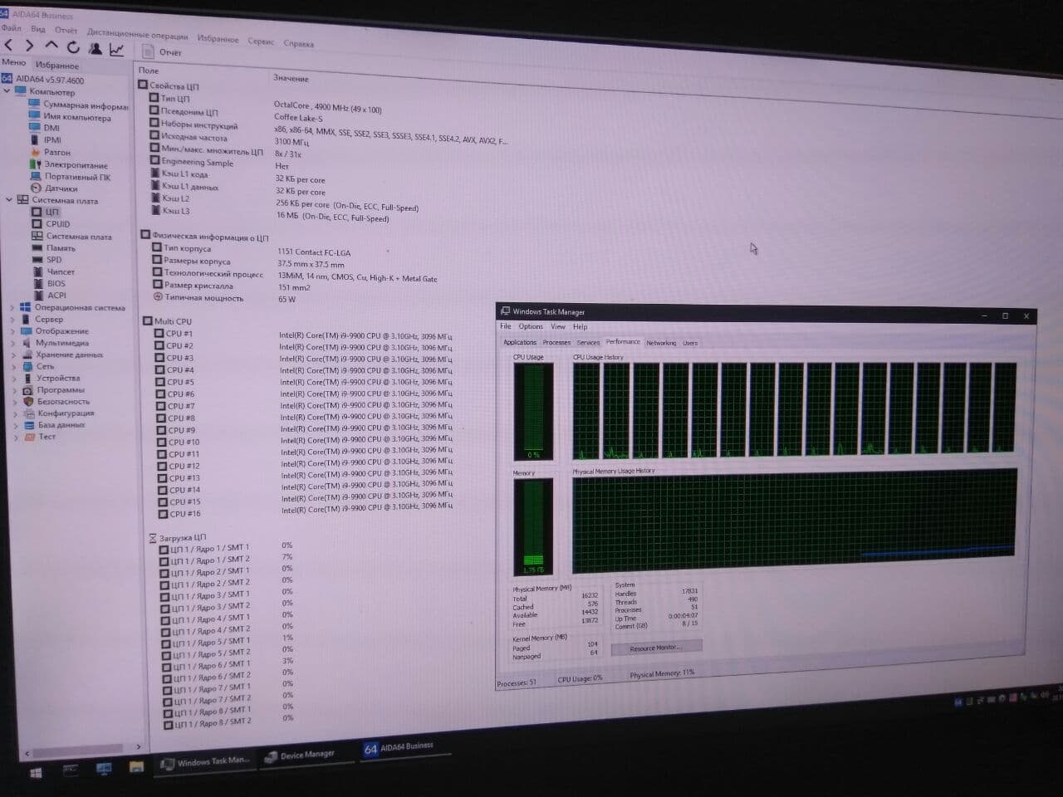Click the Отчёт report button in toolbar

[162, 51]
